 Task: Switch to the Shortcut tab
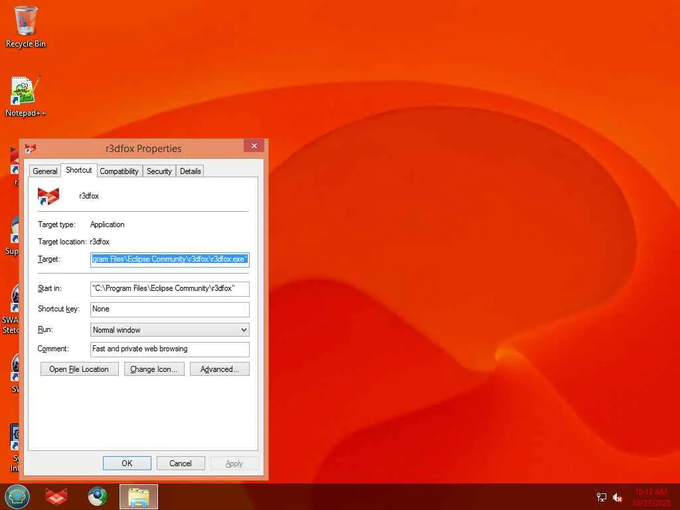pos(79,170)
